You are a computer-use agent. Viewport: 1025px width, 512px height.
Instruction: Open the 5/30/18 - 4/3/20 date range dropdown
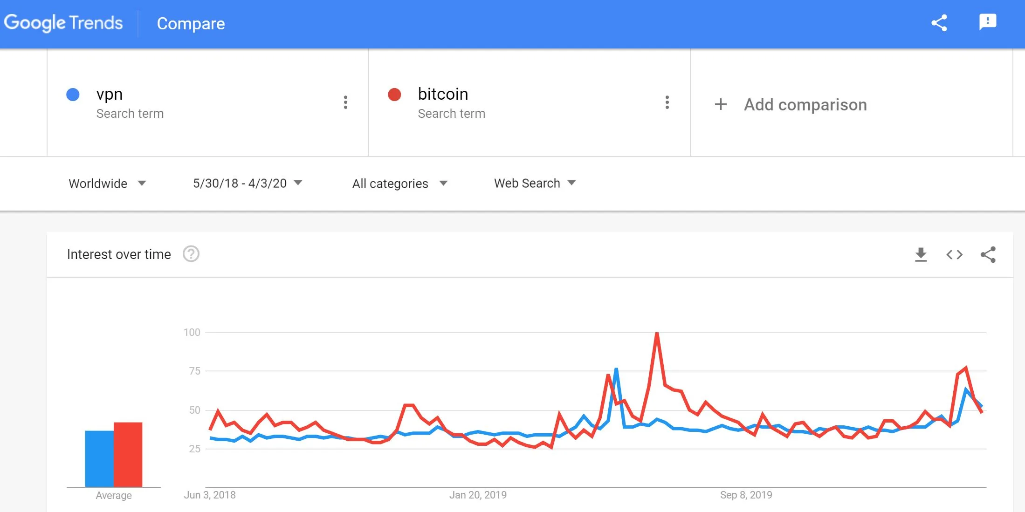pos(248,184)
